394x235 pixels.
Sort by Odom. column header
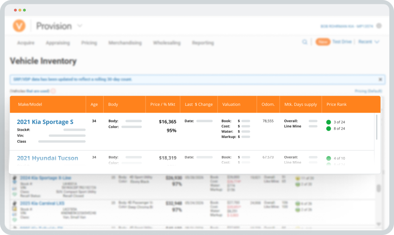(x=268, y=104)
